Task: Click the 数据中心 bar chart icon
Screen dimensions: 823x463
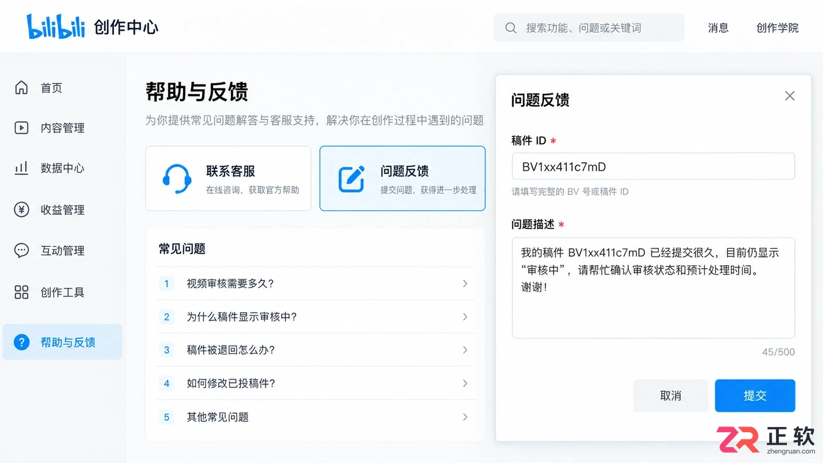Action: pos(21,168)
